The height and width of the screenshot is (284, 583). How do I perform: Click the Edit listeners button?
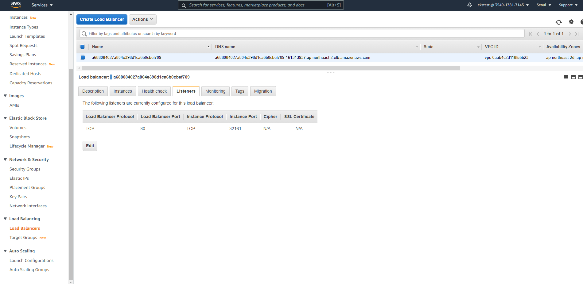pos(90,146)
